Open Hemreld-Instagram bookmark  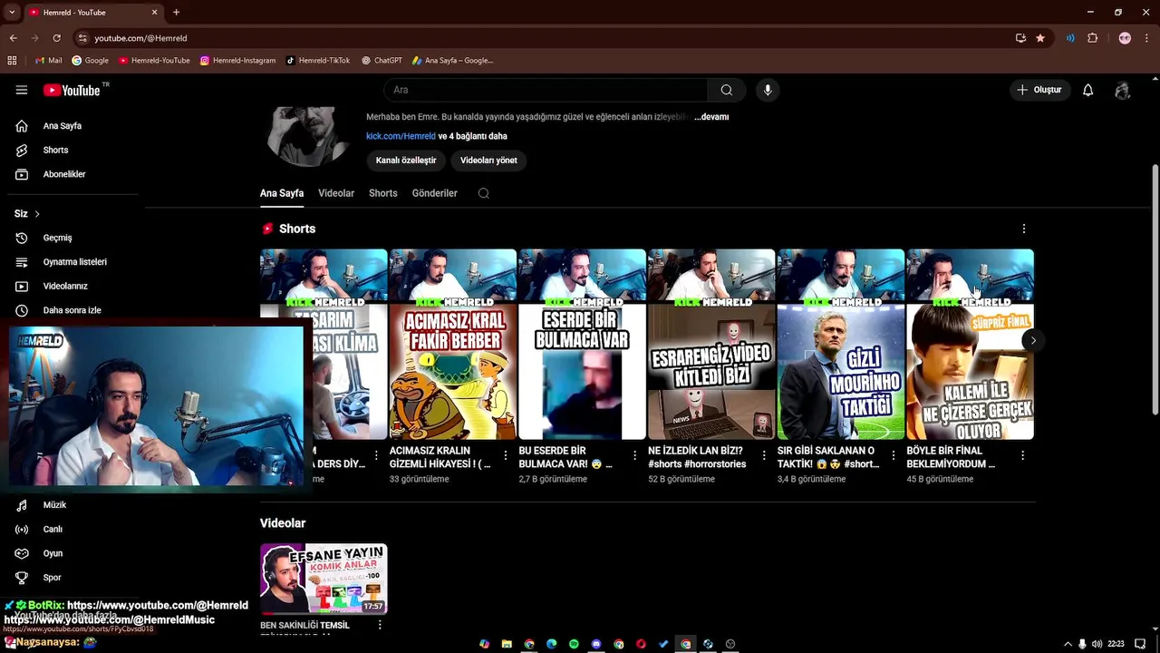click(x=237, y=61)
